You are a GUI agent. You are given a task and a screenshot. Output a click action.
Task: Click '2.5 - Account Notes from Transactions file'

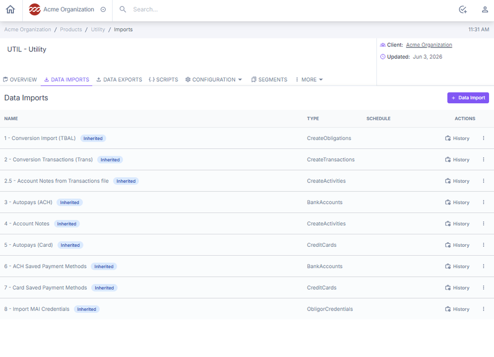56,181
